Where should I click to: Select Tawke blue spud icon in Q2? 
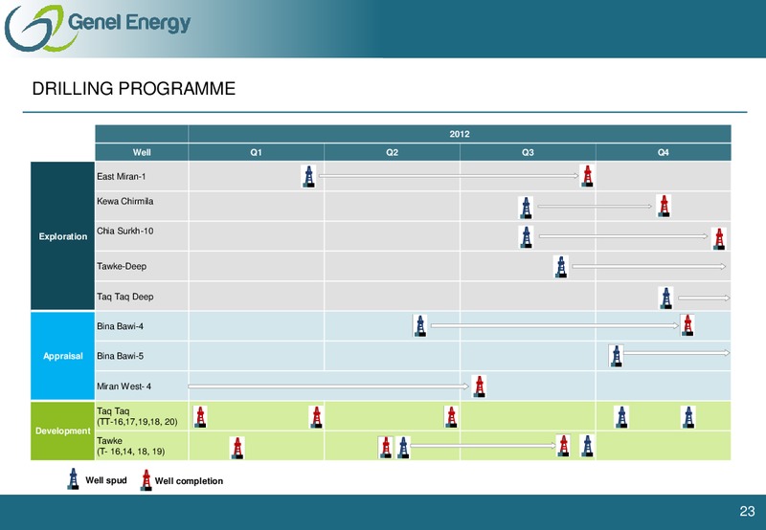[403, 447]
